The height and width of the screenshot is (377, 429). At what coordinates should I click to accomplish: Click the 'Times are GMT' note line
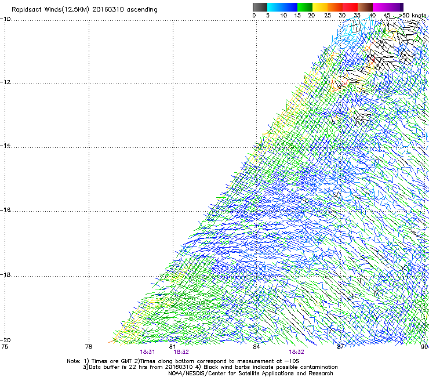click(x=183, y=361)
